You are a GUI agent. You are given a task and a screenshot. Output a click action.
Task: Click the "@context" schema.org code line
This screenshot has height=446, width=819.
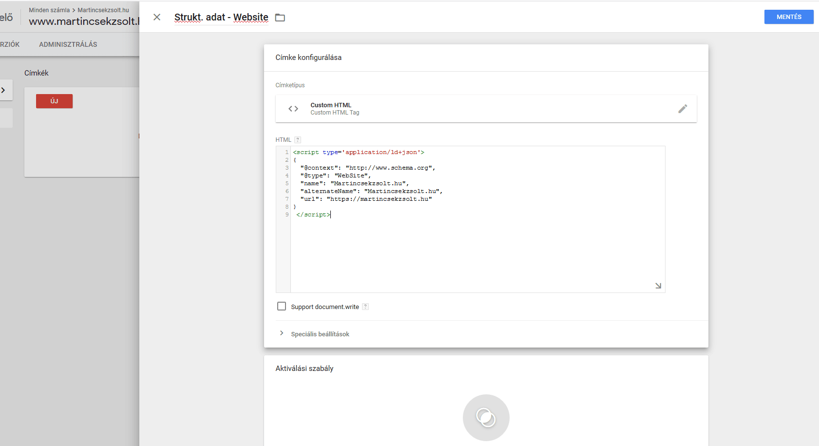[368, 168]
